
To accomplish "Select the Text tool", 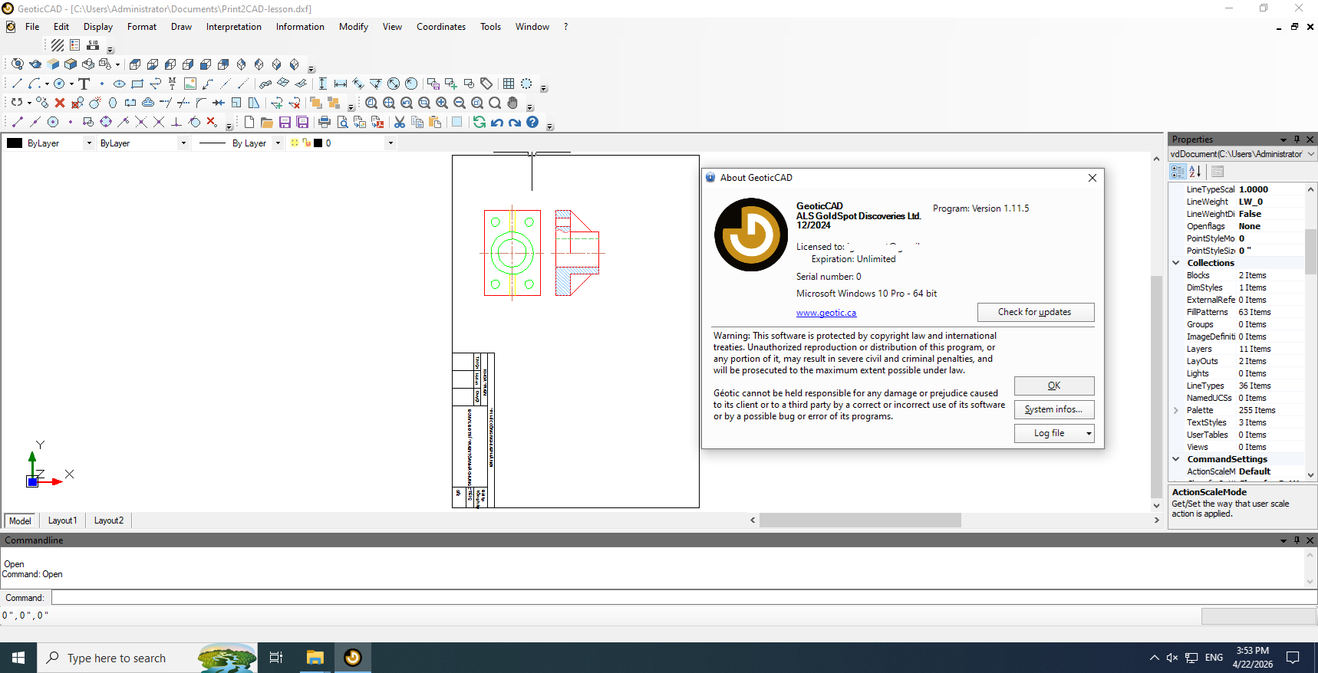I will pos(84,84).
